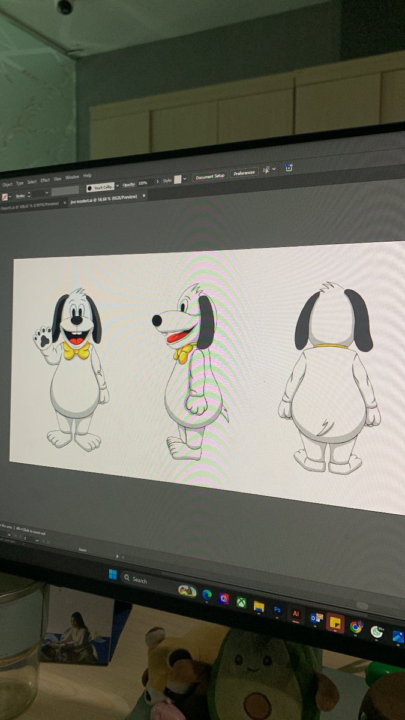405x720 pixels.
Task: Open the Object menu
Action: click(x=7, y=185)
